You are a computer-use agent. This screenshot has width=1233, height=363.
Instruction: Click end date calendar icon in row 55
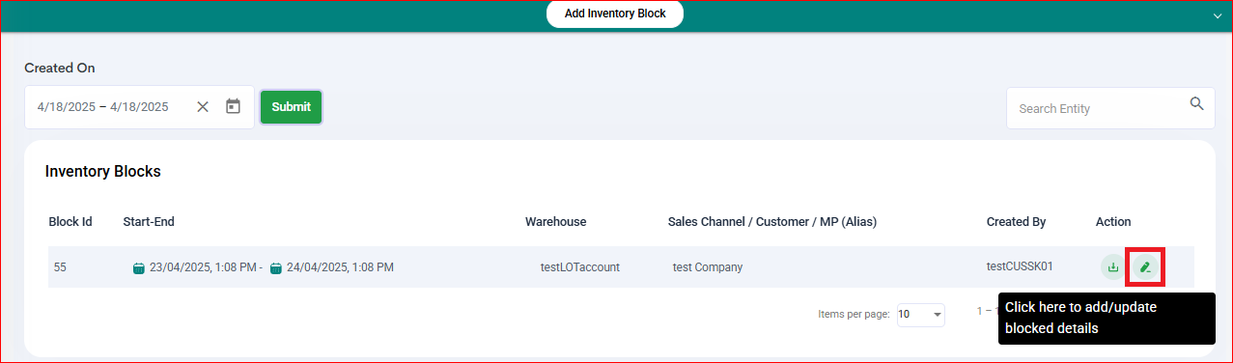click(x=276, y=267)
